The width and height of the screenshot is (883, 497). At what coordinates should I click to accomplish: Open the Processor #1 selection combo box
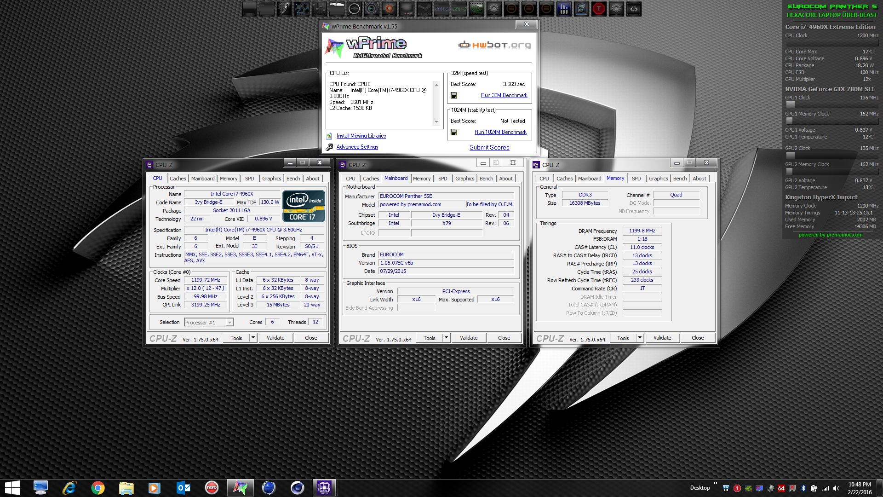[209, 323]
